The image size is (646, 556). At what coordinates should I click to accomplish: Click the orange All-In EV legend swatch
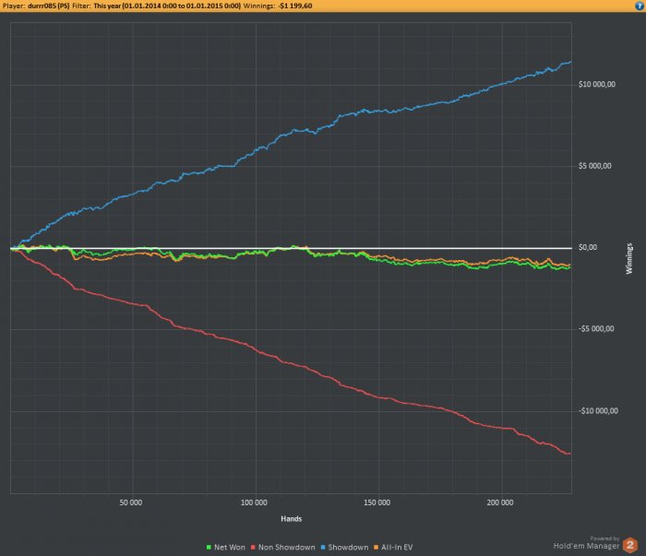pos(376,548)
